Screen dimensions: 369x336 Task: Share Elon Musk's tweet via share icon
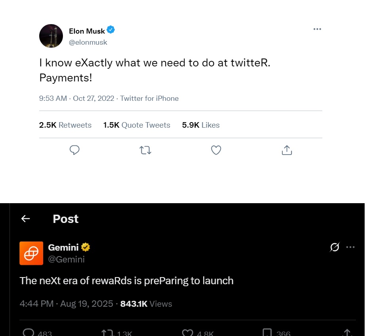(287, 150)
